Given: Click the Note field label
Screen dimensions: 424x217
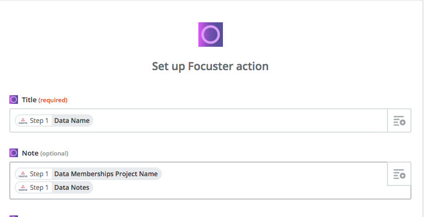Looking at the screenshot, I should tap(30, 153).
